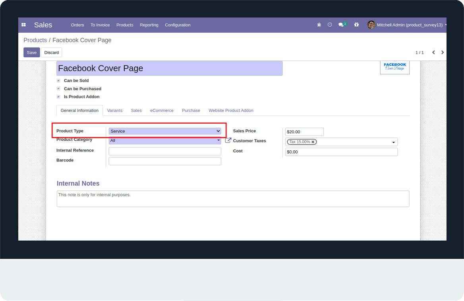Click the Internal Reference label

[75, 150]
